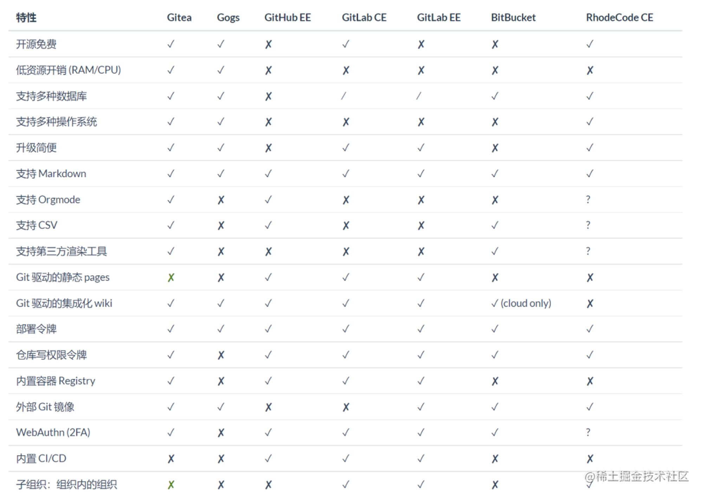Click the BitBucket column header
This screenshot has height=497, width=703.
513,18
